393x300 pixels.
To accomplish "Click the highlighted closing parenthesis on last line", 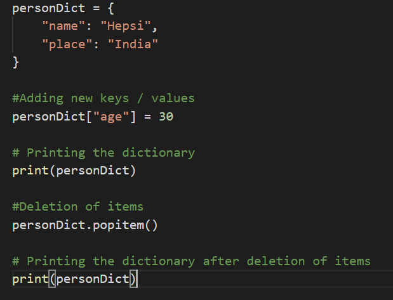I will (133, 279).
